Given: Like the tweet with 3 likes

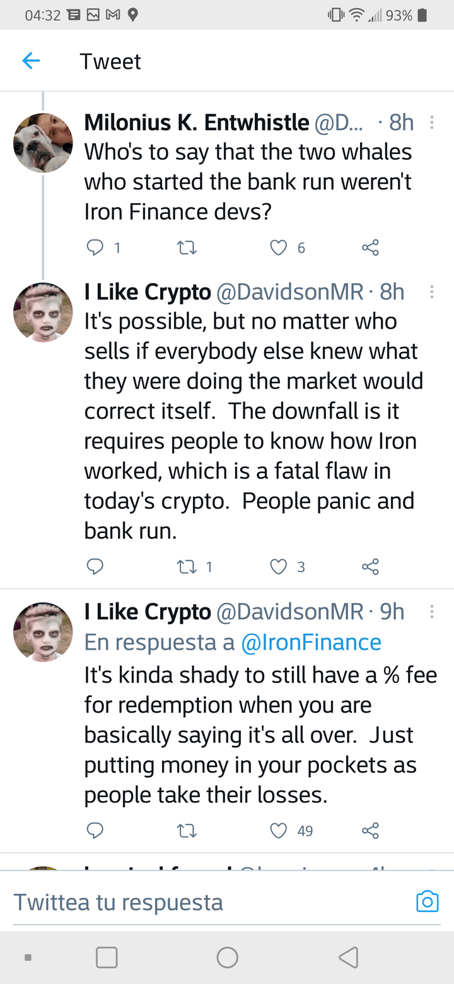Looking at the screenshot, I should click(279, 567).
